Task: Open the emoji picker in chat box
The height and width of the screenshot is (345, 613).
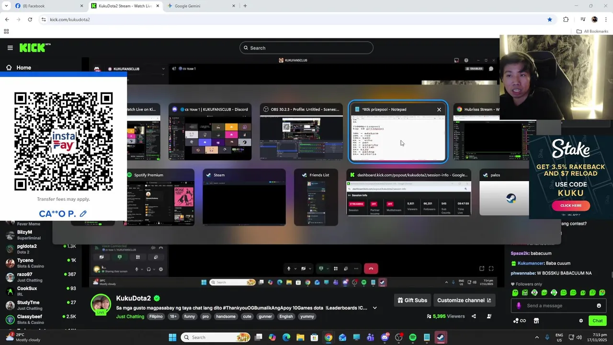Action: tap(599, 306)
